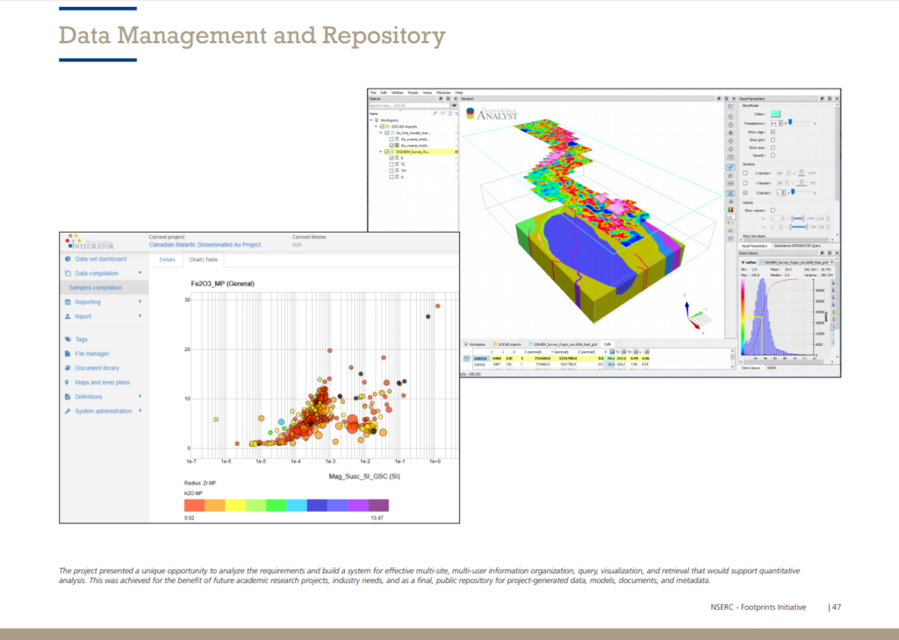The width and height of the screenshot is (899, 640).
Task: Open Maps and level plans
Action: pyautogui.click(x=101, y=381)
